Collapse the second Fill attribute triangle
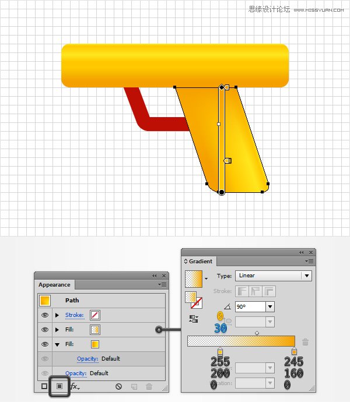 click(x=57, y=344)
